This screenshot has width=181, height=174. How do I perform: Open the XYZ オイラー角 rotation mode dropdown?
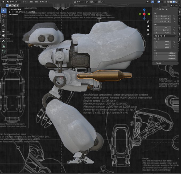(165, 36)
